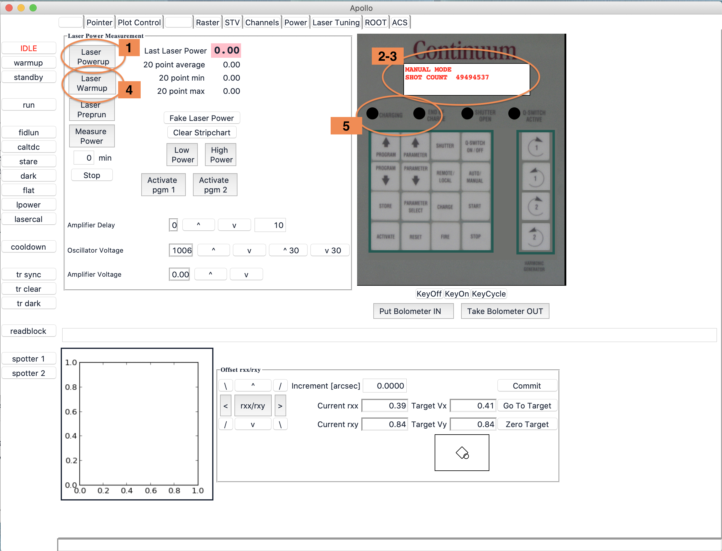Click the Stop button under Measure Power
Viewport: 722px width, 551px height.
pyautogui.click(x=92, y=175)
